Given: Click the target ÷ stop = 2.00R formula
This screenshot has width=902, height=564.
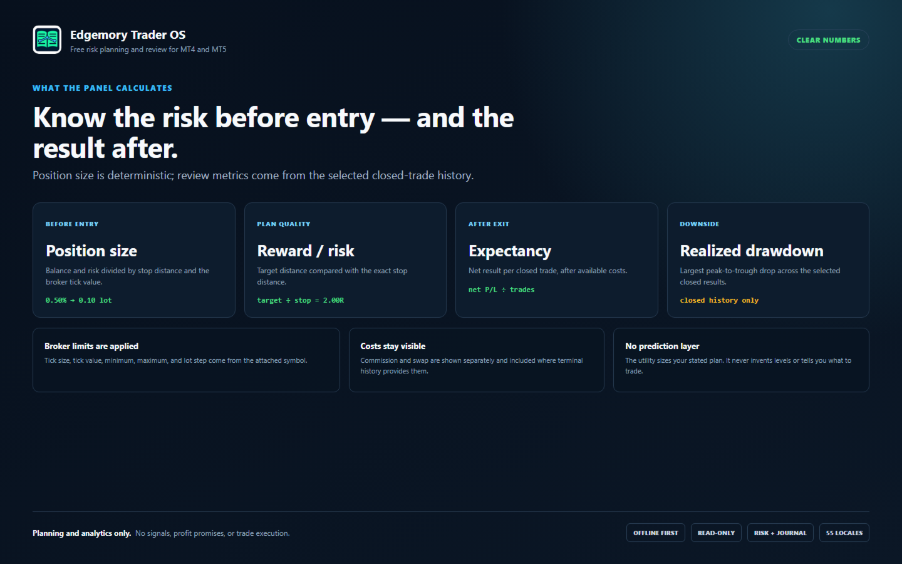Looking at the screenshot, I should point(300,301).
